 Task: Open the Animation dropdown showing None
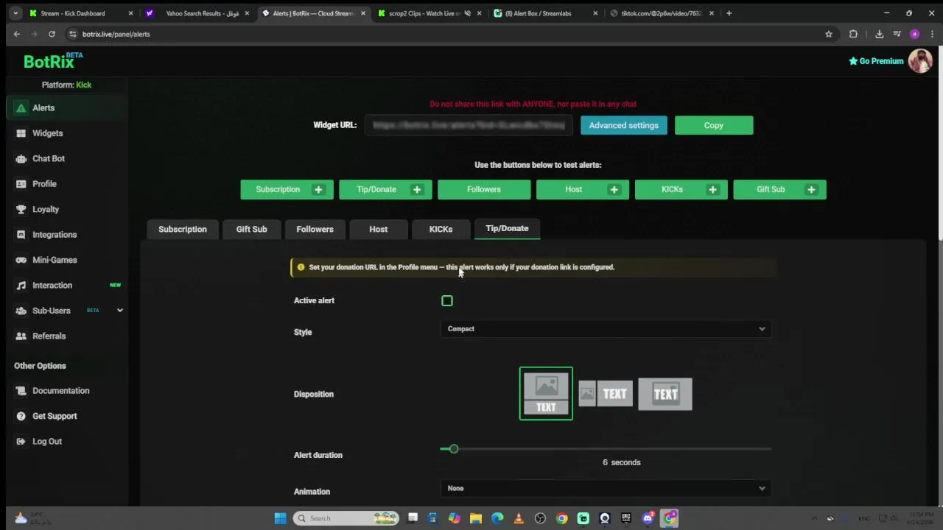pyautogui.click(x=606, y=488)
